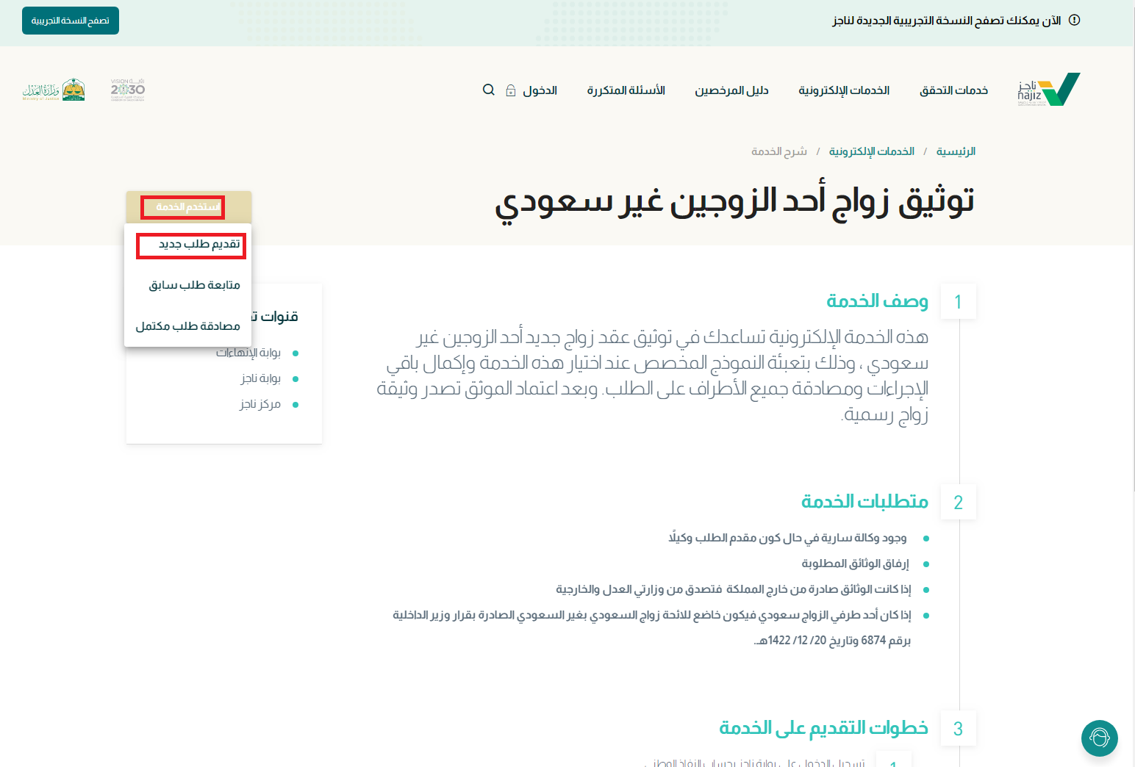
Task: Go to الرئيسية breadcrumb link
Action: point(956,151)
